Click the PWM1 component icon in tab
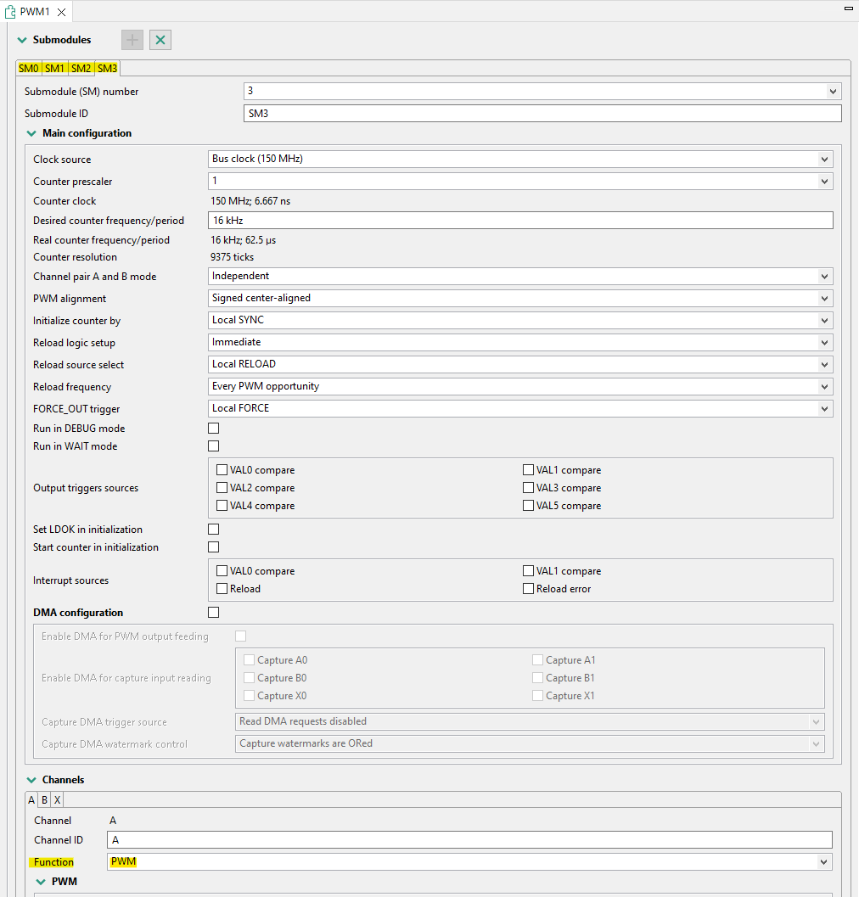Image resolution: width=859 pixels, height=897 pixels. (10, 11)
